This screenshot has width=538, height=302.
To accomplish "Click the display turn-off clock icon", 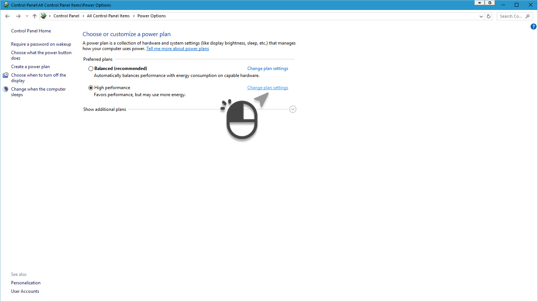I will coord(6,75).
